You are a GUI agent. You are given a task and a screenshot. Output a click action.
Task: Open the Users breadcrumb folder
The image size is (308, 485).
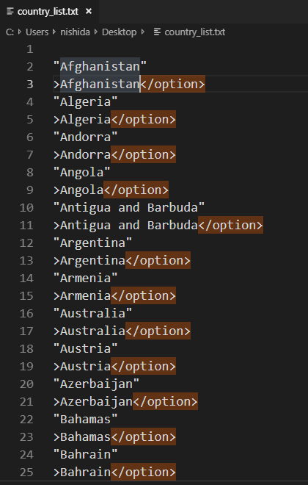[37, 32]
